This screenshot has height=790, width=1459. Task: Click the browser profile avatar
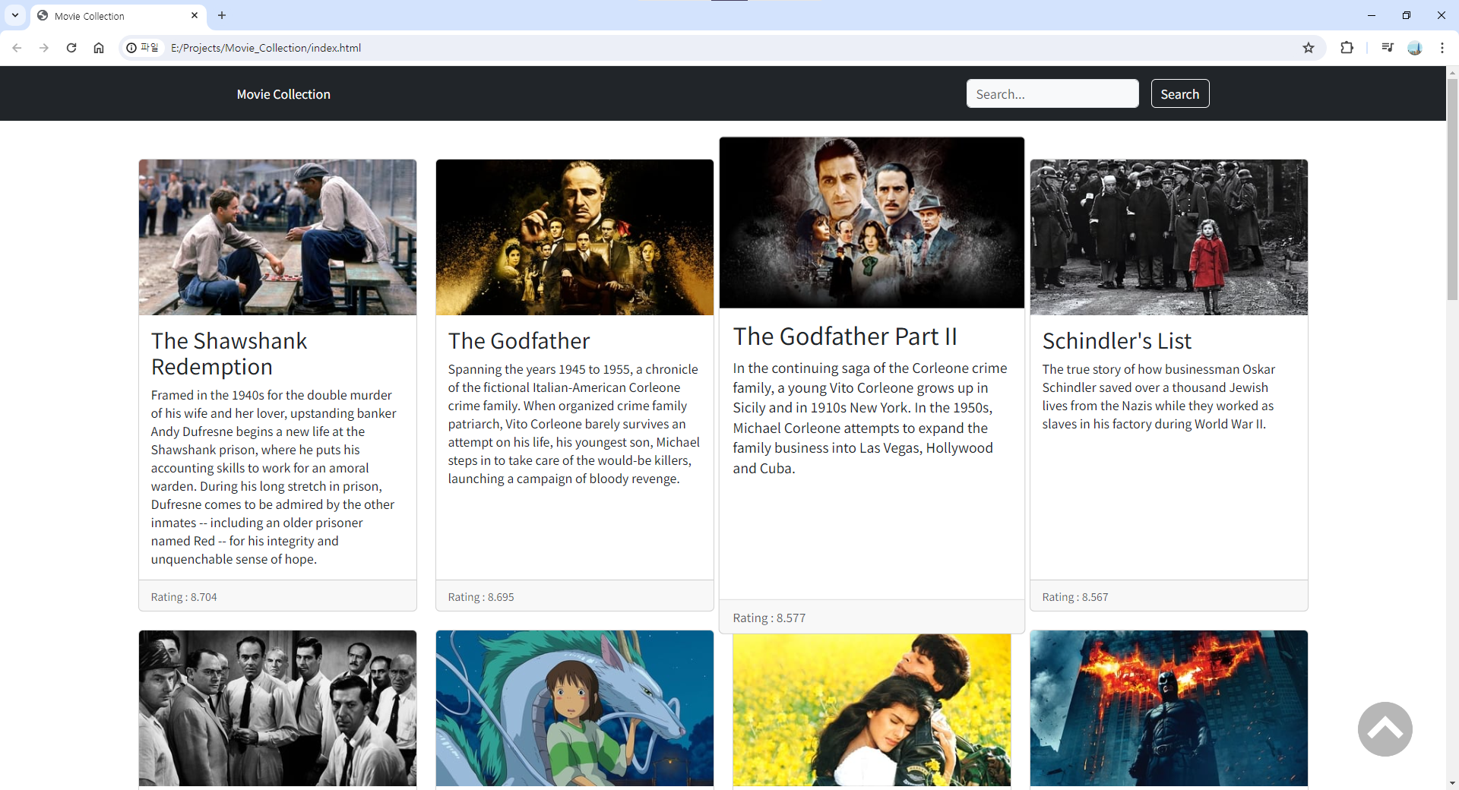(x=1415, y=47)
